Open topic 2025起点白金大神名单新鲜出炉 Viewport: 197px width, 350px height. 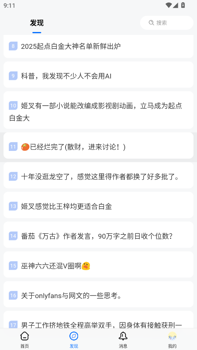point(99,46)
